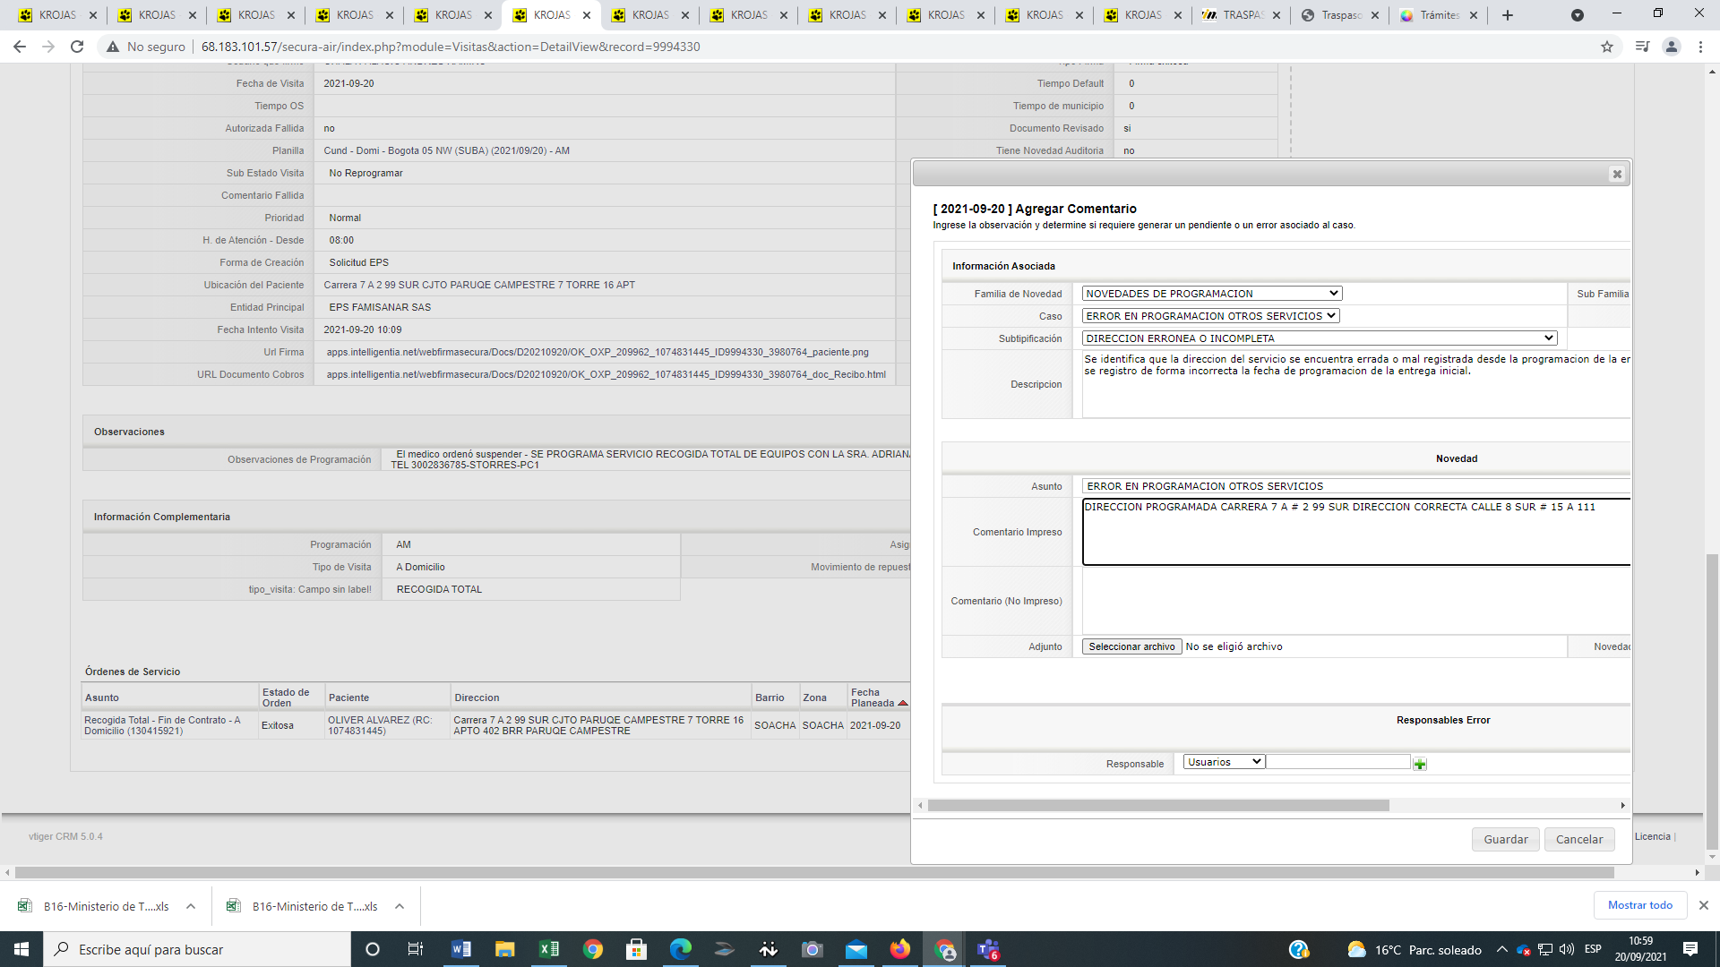Click page vertical scrollbar thumb
Image resolution: width=1720 pixels, height=967 pixels.
1712,701
